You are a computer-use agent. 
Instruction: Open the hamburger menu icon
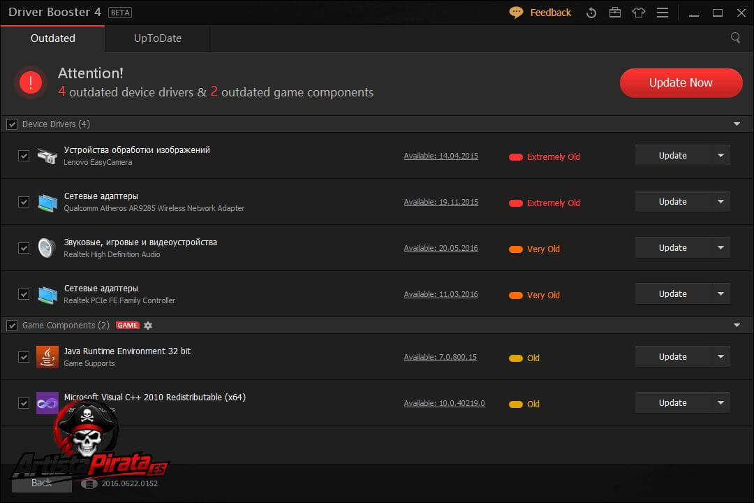663,13
